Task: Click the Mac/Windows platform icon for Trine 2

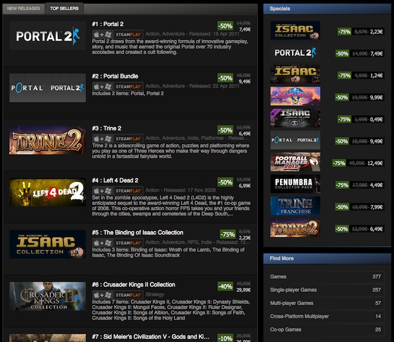Action: [x=103, y=139]
